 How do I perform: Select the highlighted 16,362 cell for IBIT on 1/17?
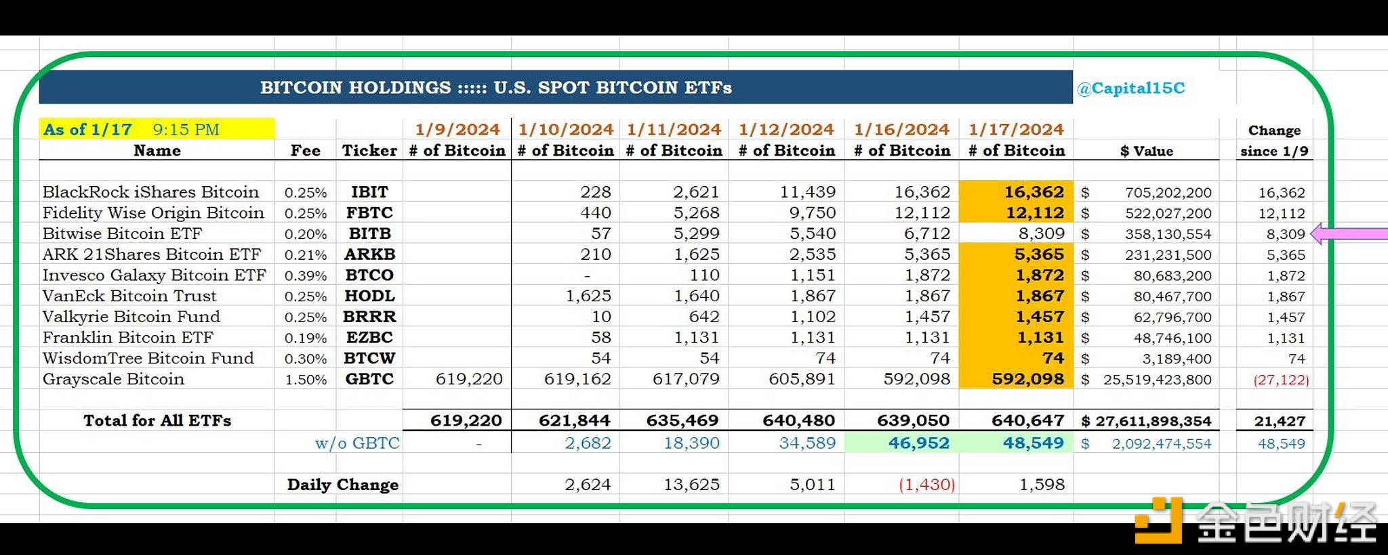pos(1016,192)
